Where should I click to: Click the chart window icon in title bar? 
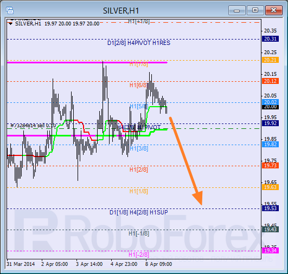point(10,10)
